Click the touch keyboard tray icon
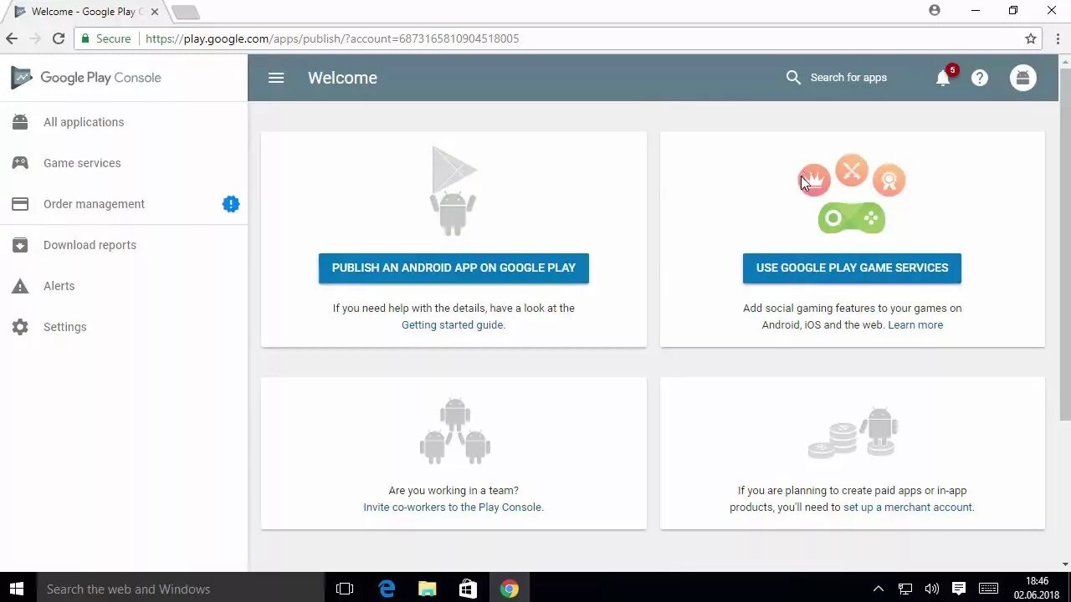 989,589
